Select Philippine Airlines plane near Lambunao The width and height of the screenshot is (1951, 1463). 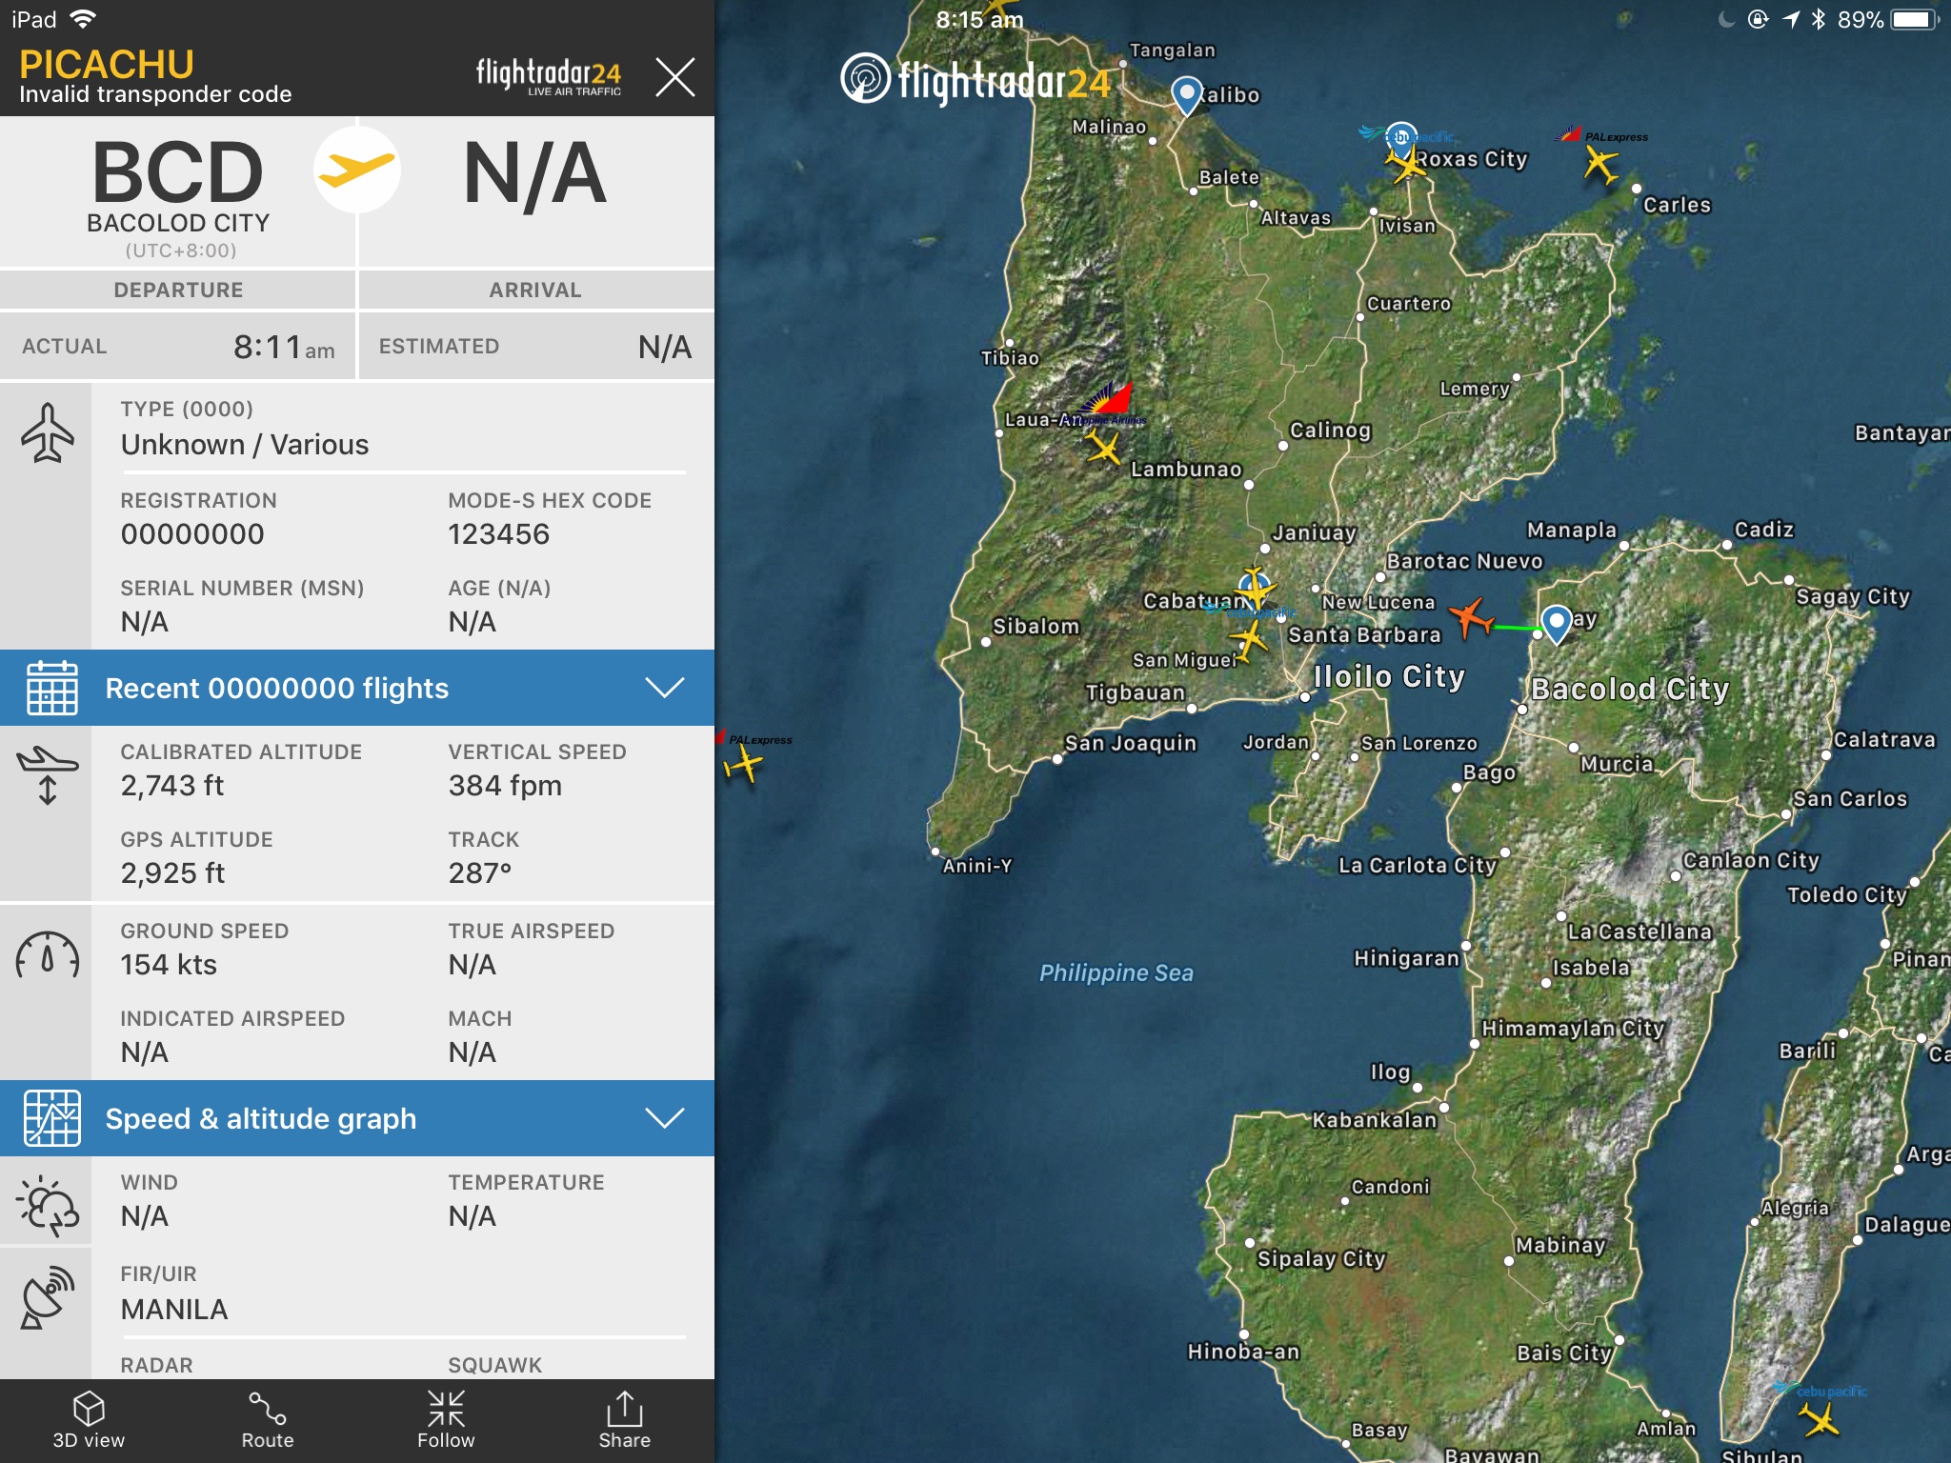pos(1104,446)
